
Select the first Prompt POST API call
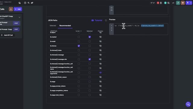10,23
